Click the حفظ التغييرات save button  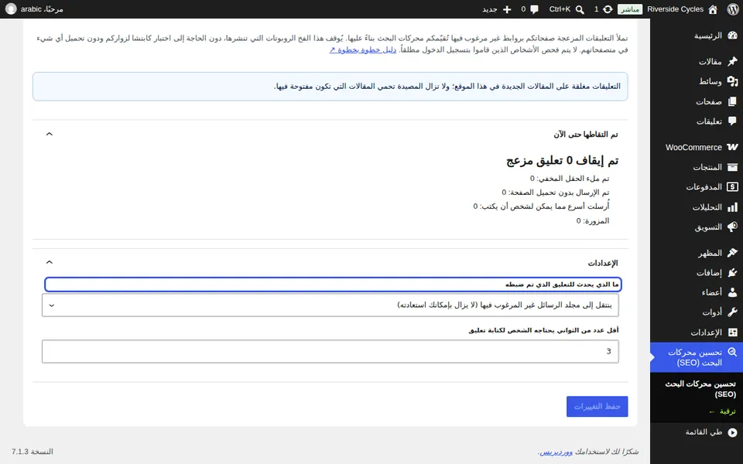coord(597,406)
